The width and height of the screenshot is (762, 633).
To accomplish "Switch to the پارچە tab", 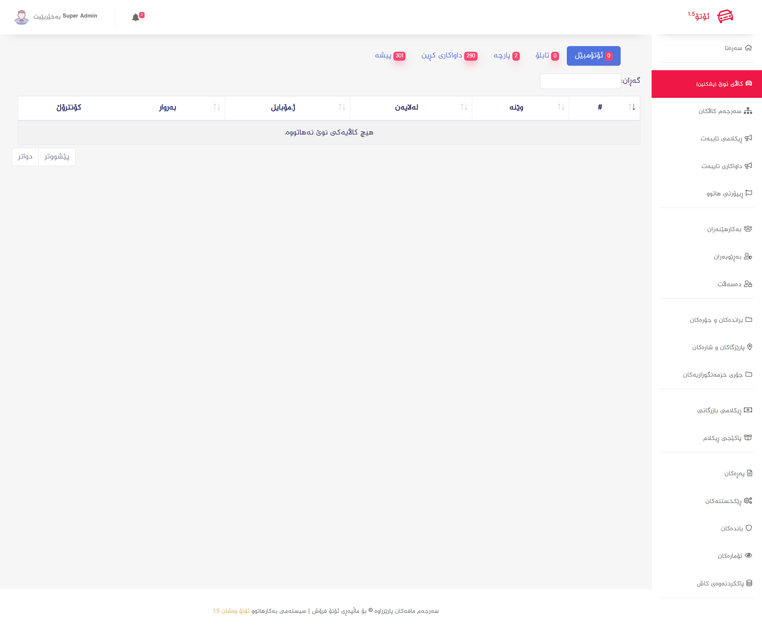I will [506, 56].
